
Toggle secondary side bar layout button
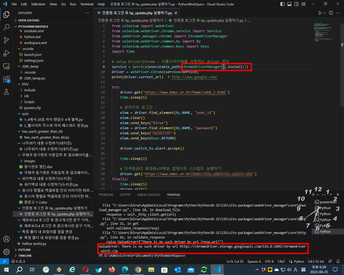pos(296,4)
